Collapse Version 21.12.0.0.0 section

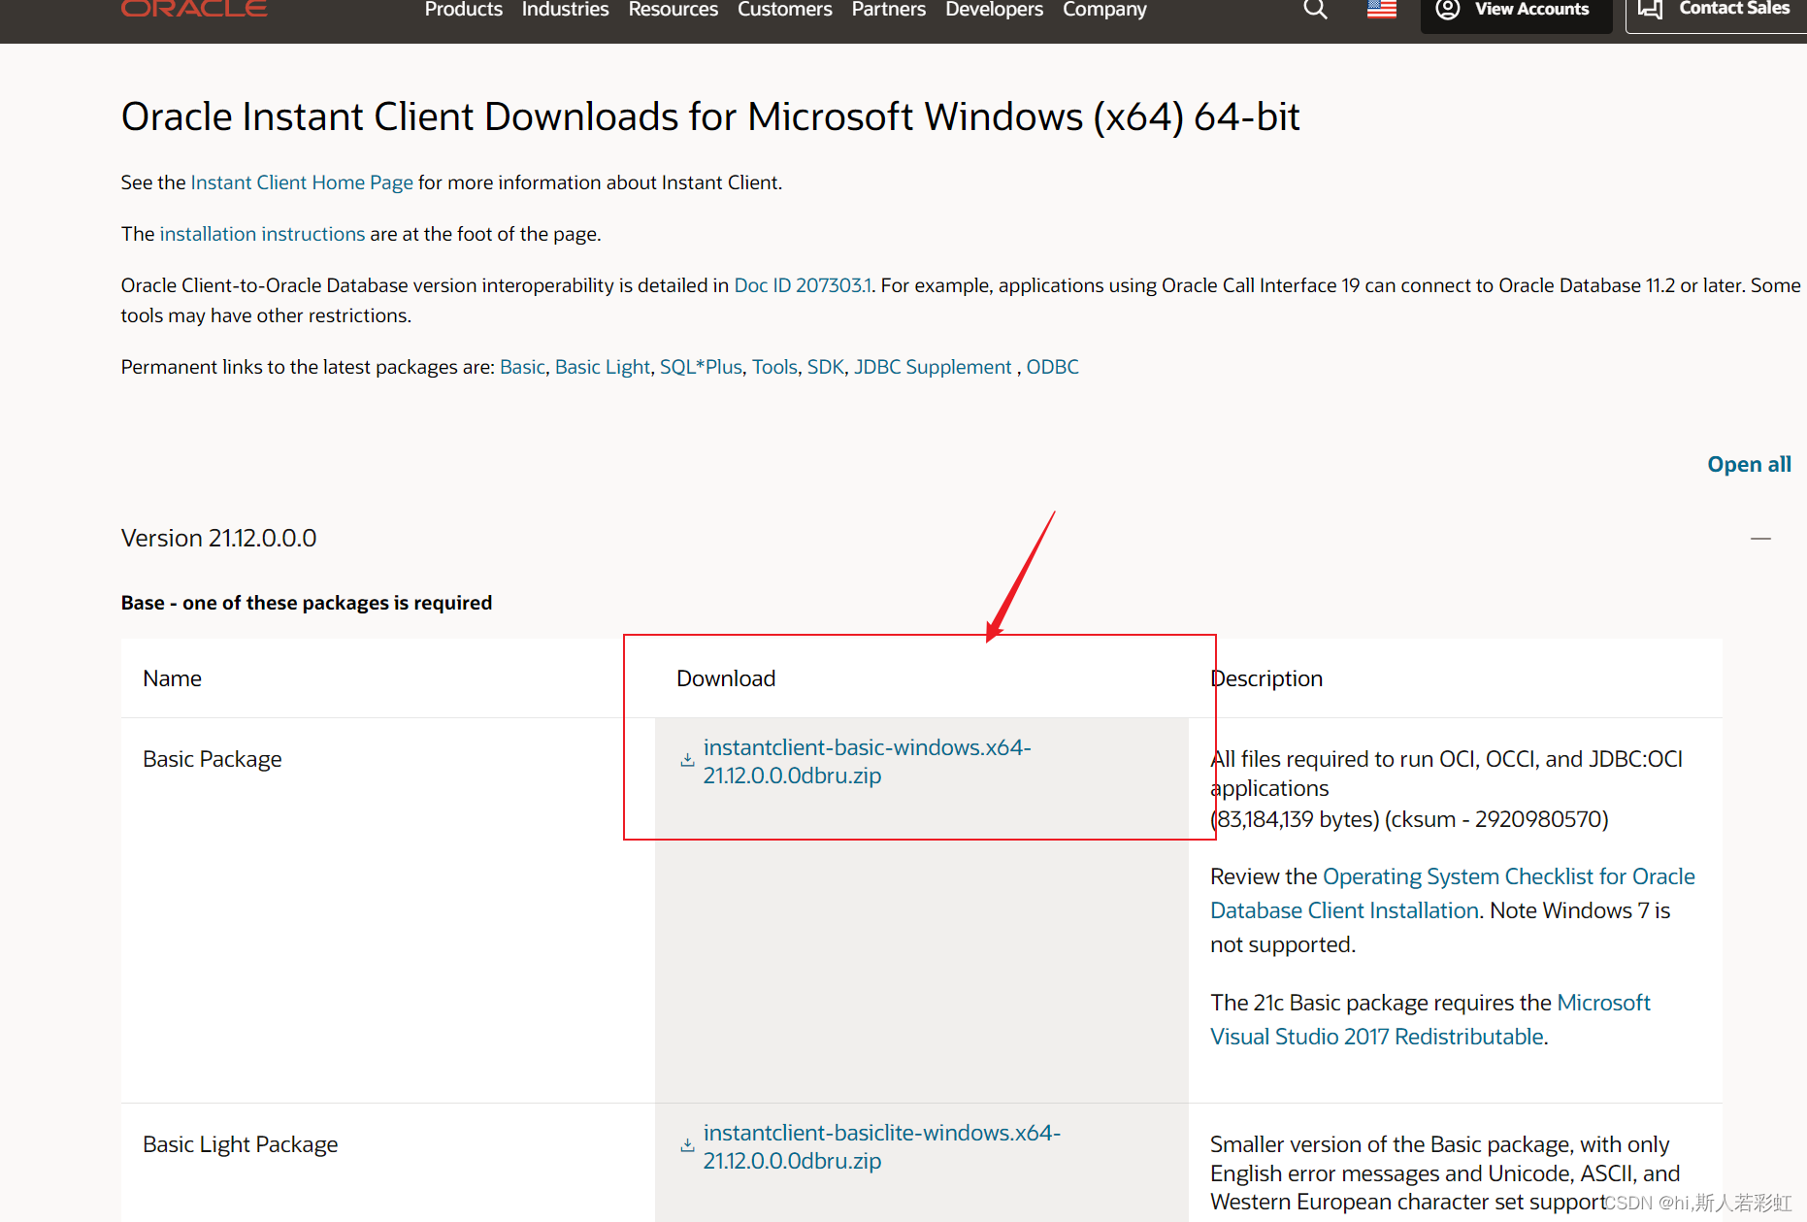[1760, 538]
